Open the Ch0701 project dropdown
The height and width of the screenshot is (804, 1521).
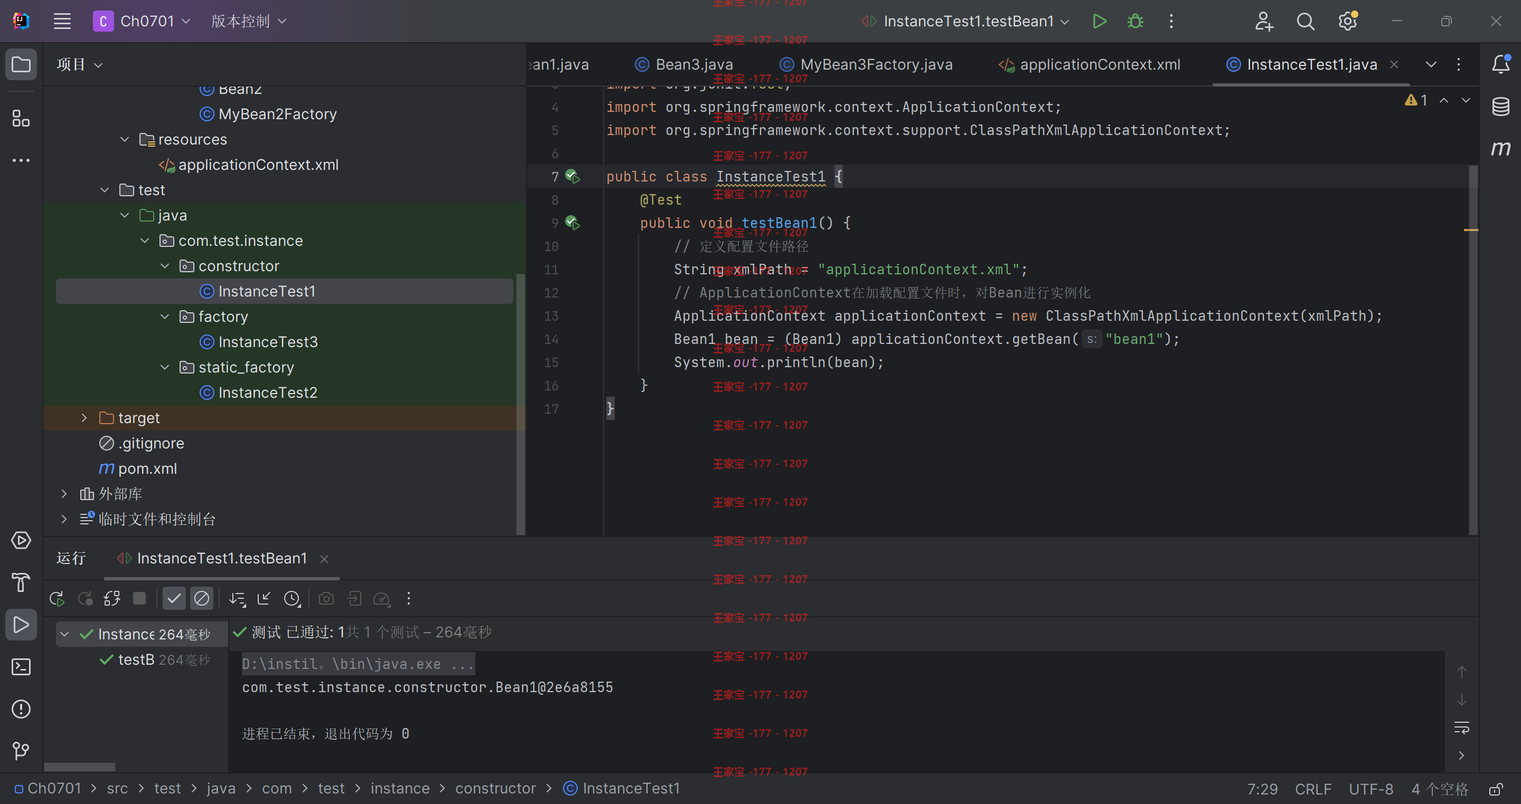pos(142,21)
